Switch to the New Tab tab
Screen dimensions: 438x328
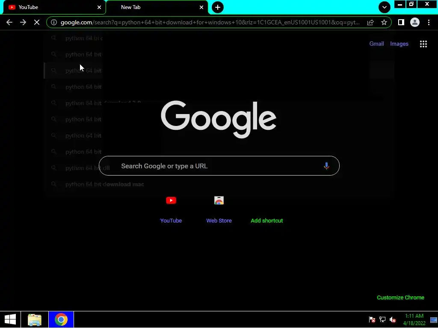click(157, 7)
